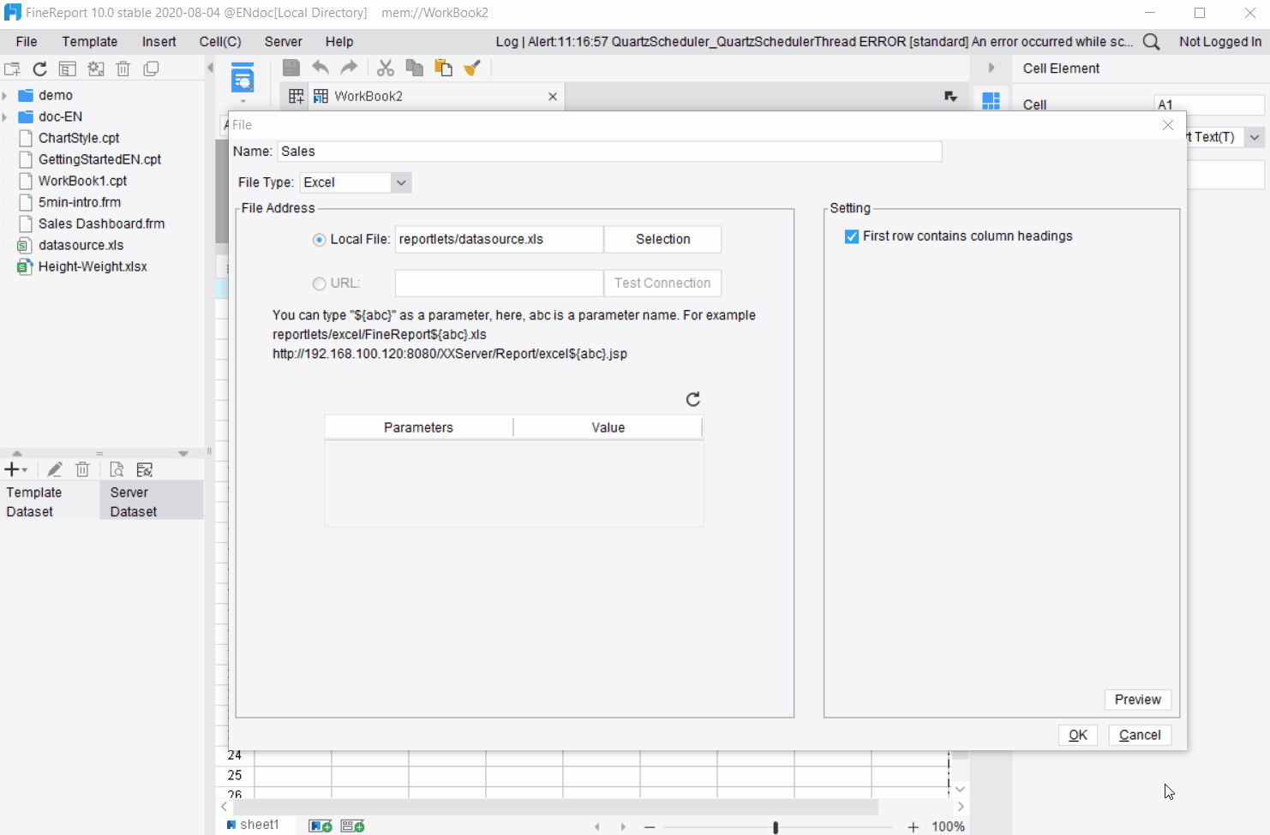Open the Template menu
This screenshot has height=835, width=1270.
pos(90,42)
